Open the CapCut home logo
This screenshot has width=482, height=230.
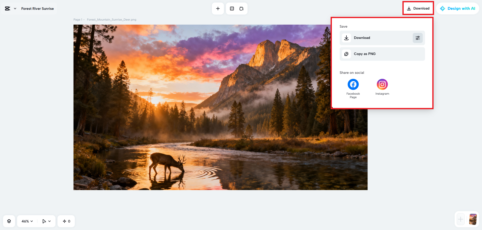click(8, 8)
